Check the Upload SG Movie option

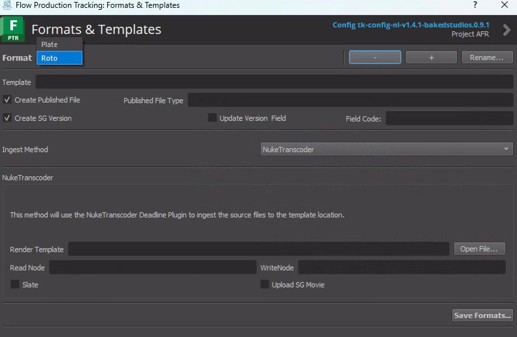pos(264,284)
